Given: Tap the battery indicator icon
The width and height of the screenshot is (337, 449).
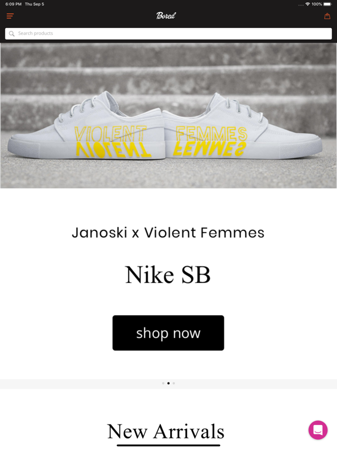Looking at the screenshot, I should [x=328, y=4].
